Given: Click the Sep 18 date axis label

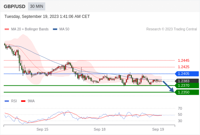Looking at the screenshot, I should point(100,129).
